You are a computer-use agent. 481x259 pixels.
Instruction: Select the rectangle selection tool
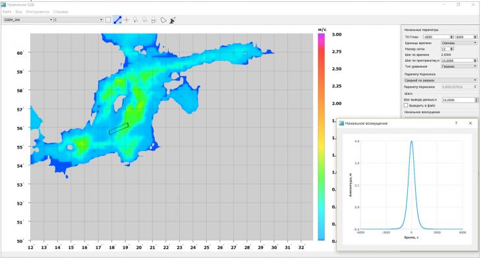[108, 20]
